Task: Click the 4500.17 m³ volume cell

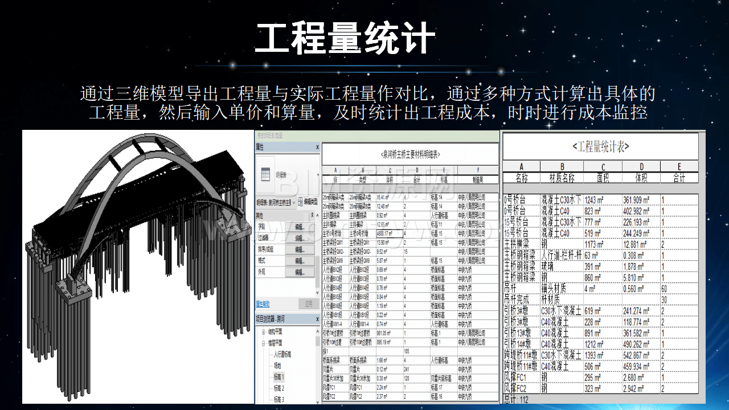Action: tap(390, 233)
